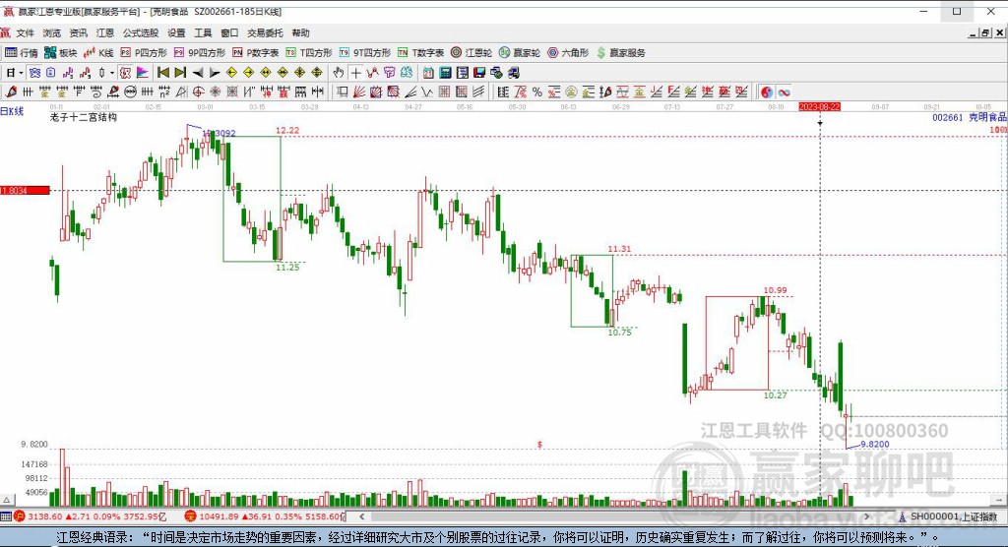Switch to the K线 chart view
1008x547 pixels.
point(98,53)
